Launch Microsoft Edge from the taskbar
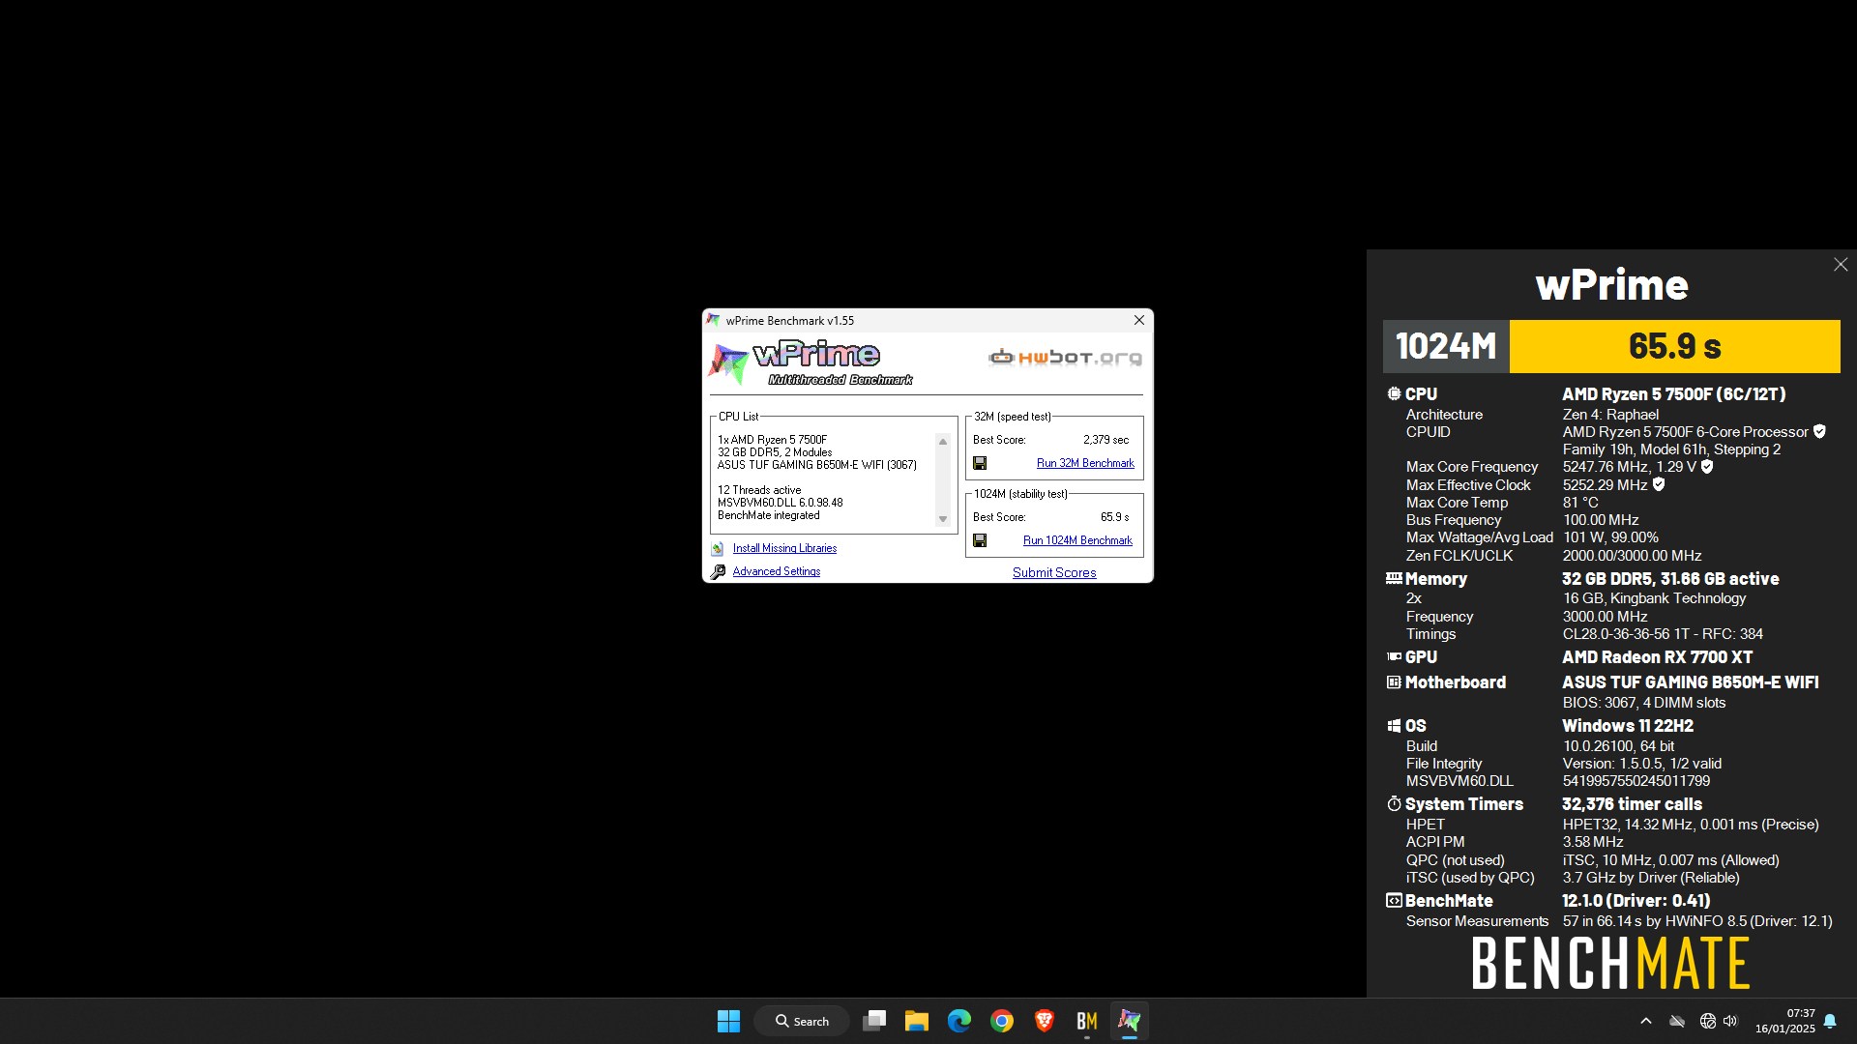This screenshot has width=1857, height=1044. pyautogui.click(x=959, y=1022)
